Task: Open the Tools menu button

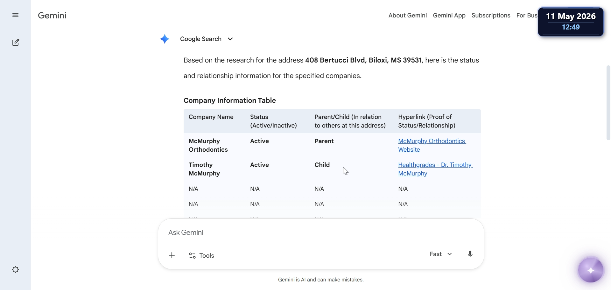Action: click(x=201, y=255)
